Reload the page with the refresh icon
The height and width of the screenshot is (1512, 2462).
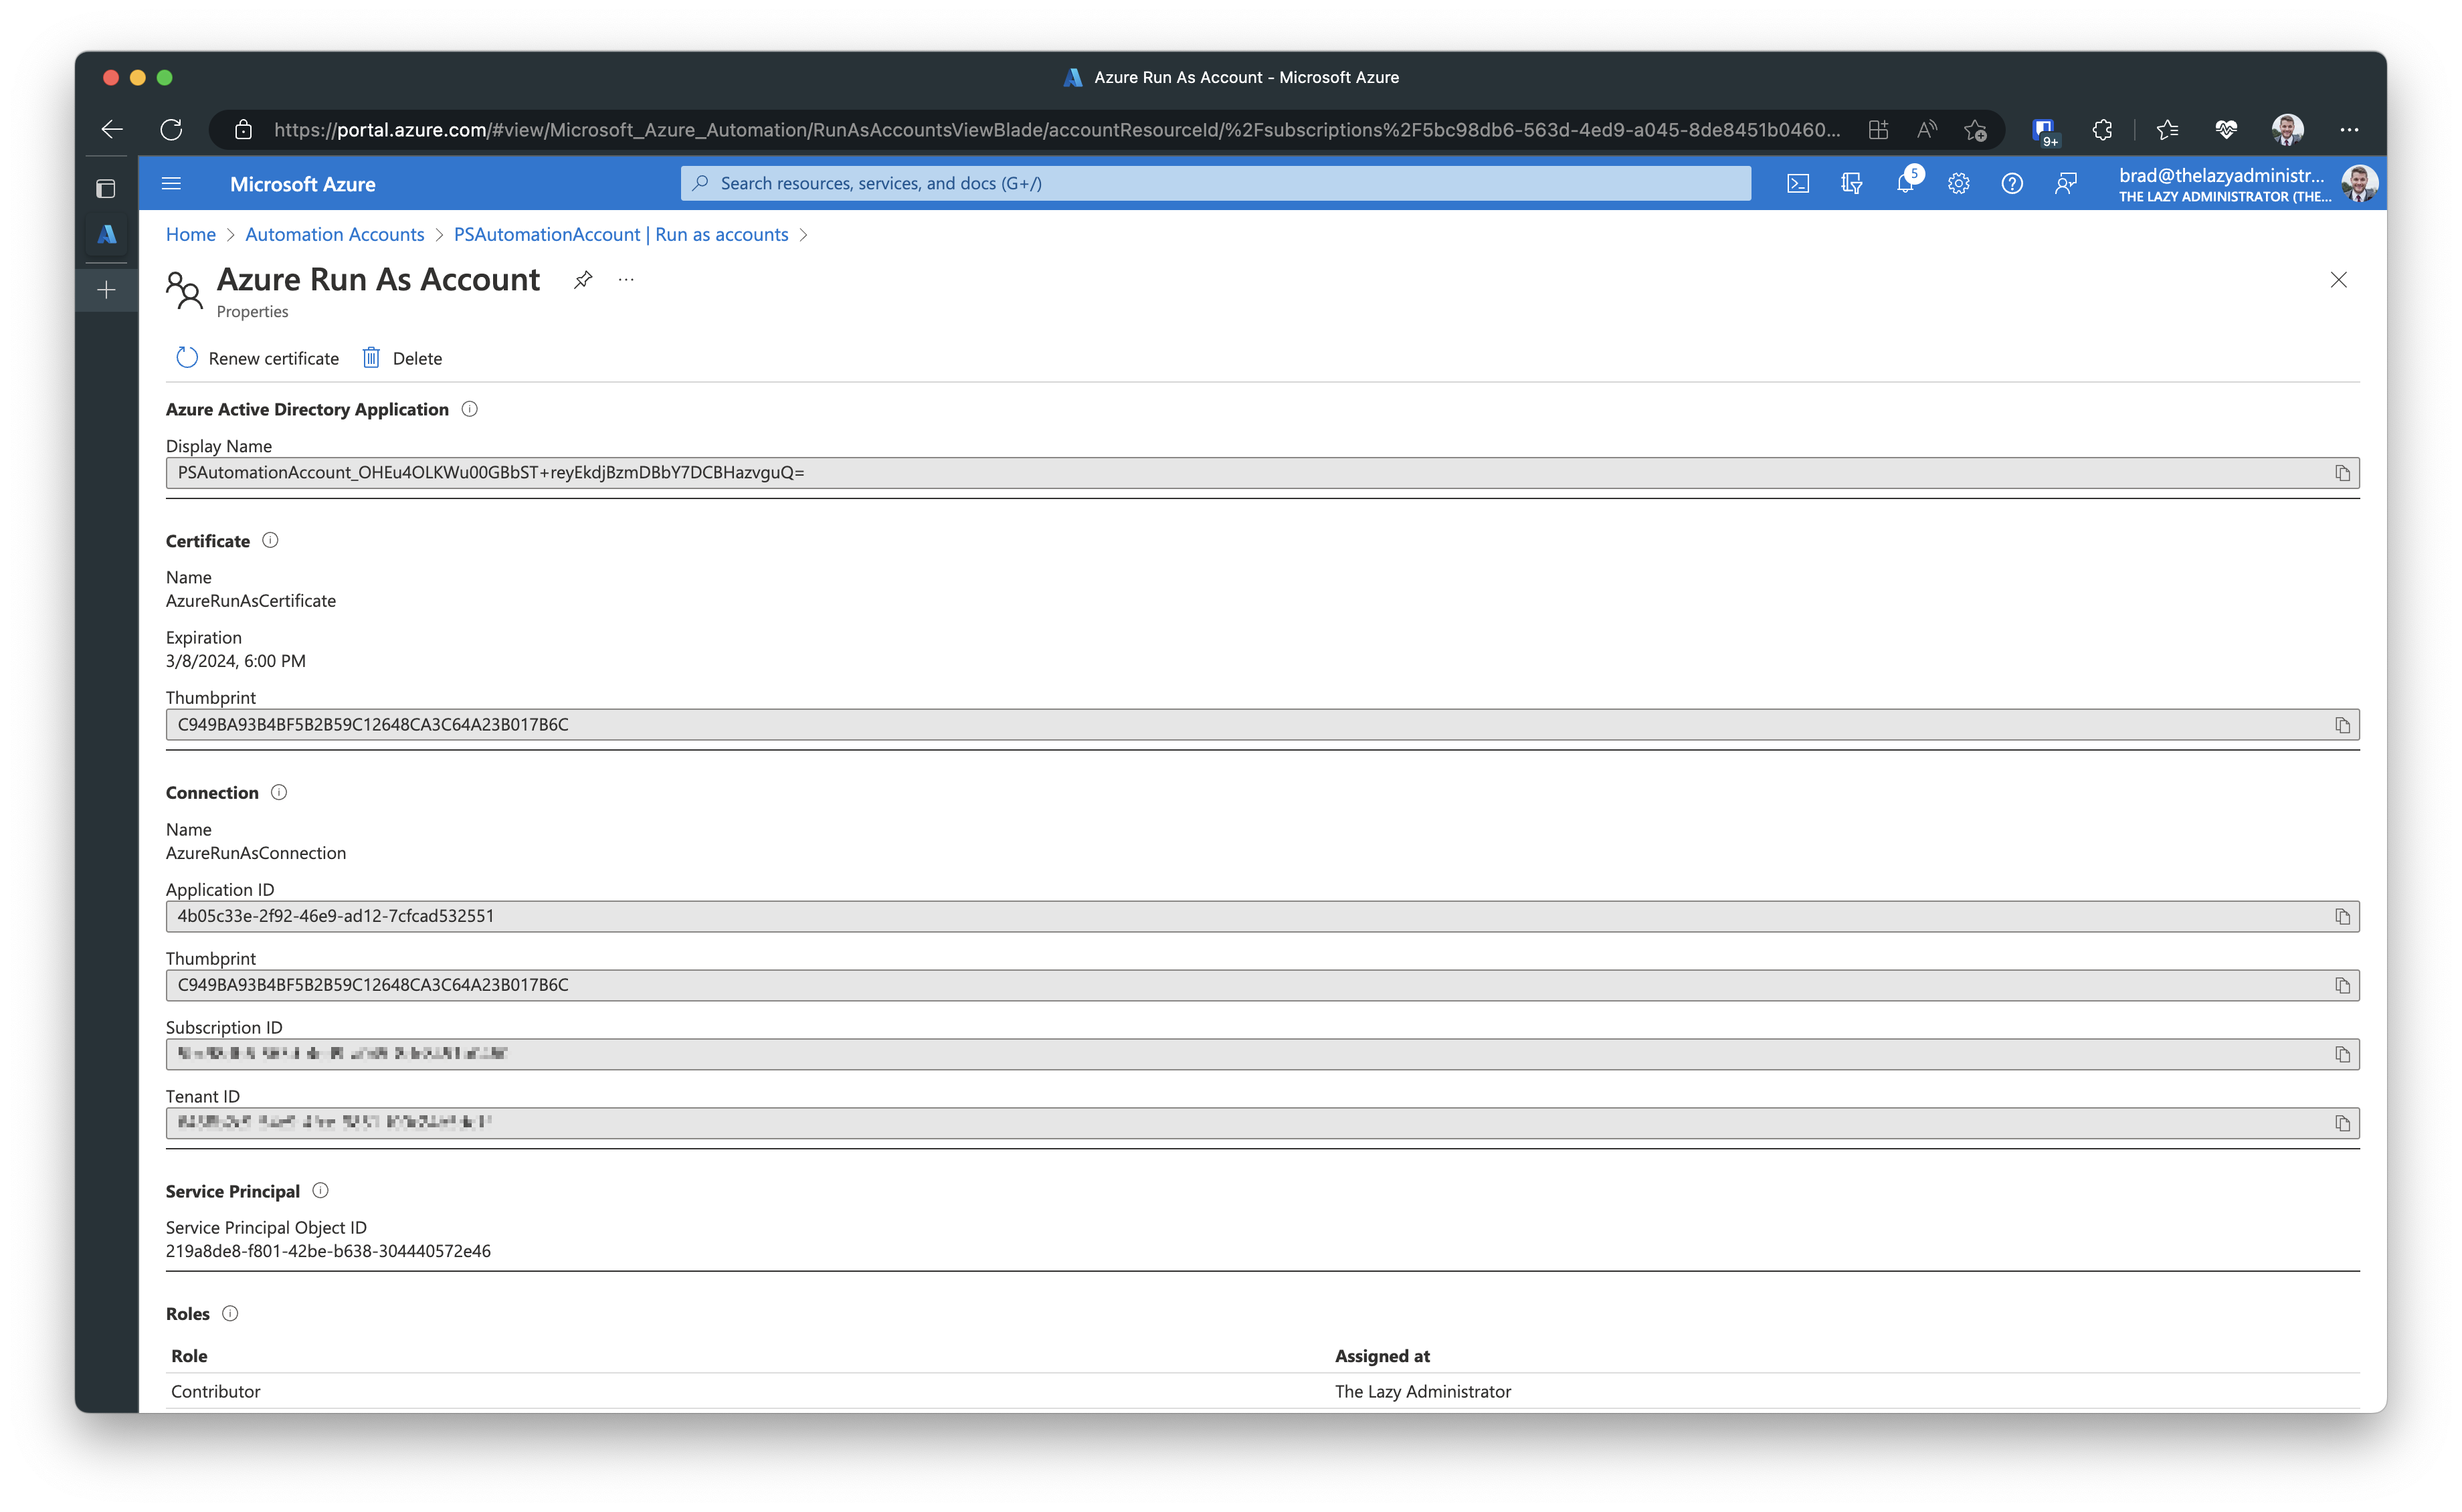pyautogui.click(x=172, y=129)
